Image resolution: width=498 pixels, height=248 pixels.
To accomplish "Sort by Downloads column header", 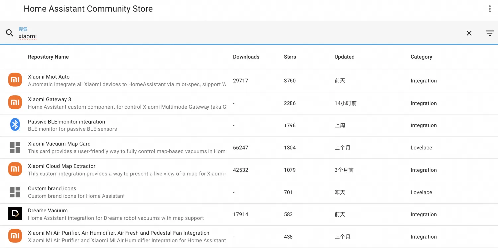I will [246, 57].
